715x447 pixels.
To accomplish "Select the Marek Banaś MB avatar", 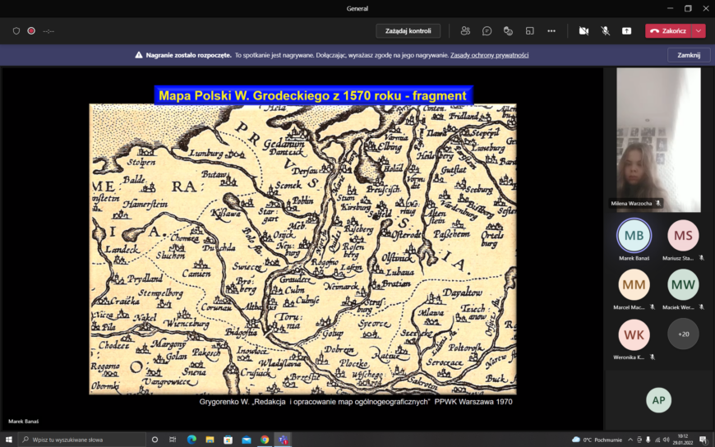I will pos(634,235).
